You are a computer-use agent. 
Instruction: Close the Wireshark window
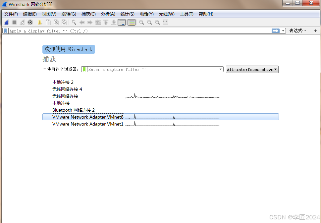coord(311,3)
